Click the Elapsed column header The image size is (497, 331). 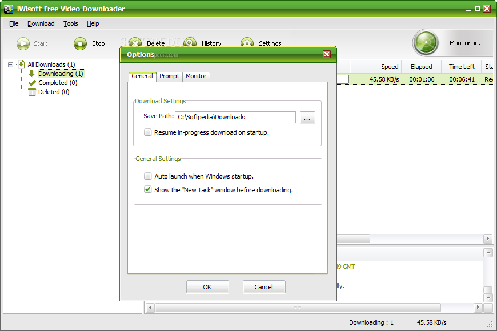point(421,67)
